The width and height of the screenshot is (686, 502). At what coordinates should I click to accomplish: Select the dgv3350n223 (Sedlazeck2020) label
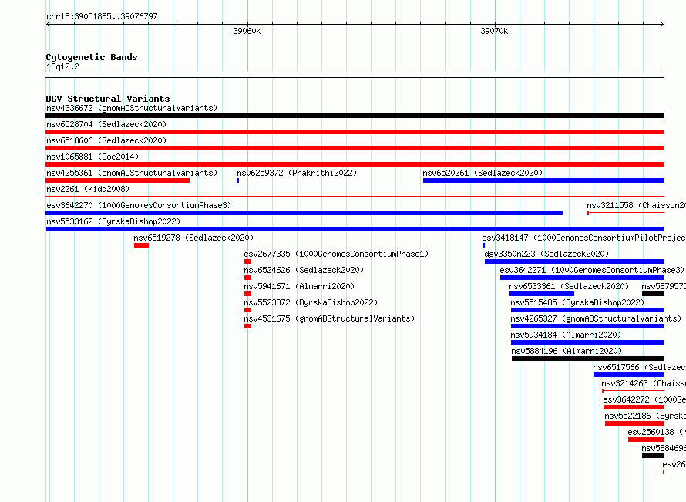(x=546, y=254)
